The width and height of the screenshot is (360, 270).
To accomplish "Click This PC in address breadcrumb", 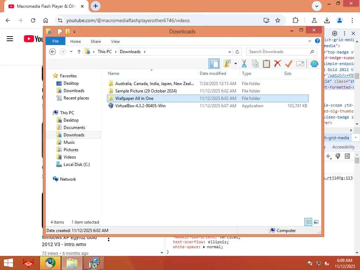I will (x=104, y=52).
